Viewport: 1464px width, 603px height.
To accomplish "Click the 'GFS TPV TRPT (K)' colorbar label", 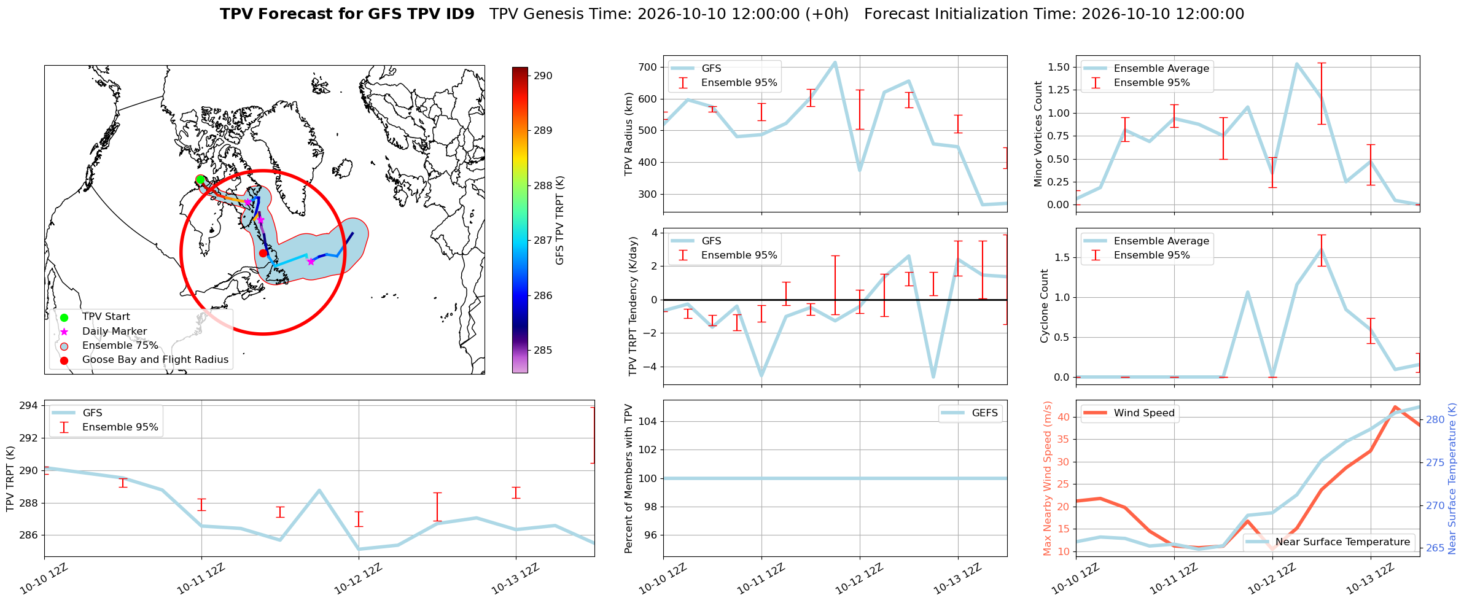I will 559,220.
